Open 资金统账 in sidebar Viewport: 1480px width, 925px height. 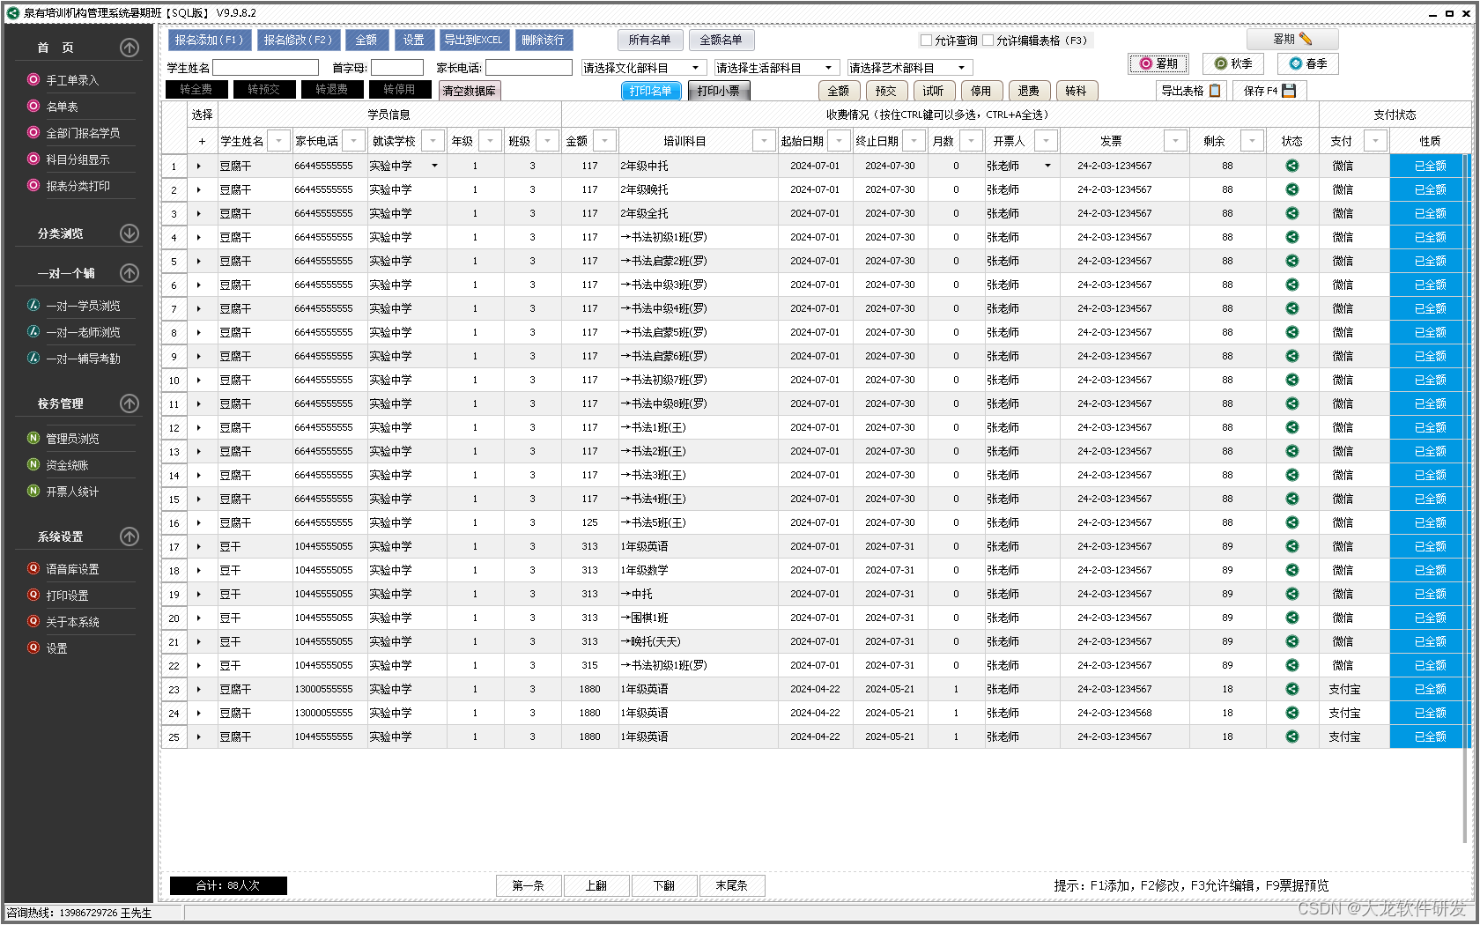(x=67, y=465)
